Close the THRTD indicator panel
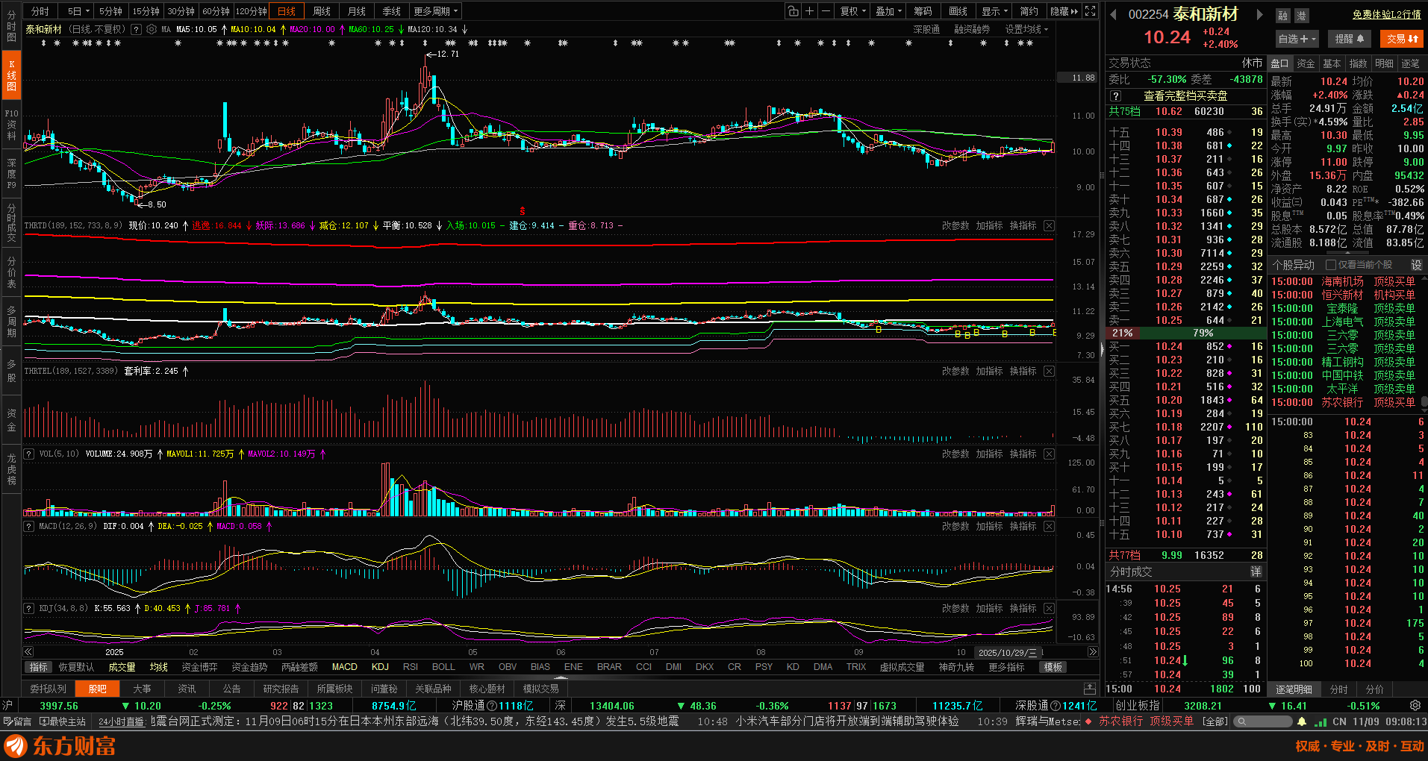The width and height of the screenshot is (1428, 761). tap(1049, 225)
